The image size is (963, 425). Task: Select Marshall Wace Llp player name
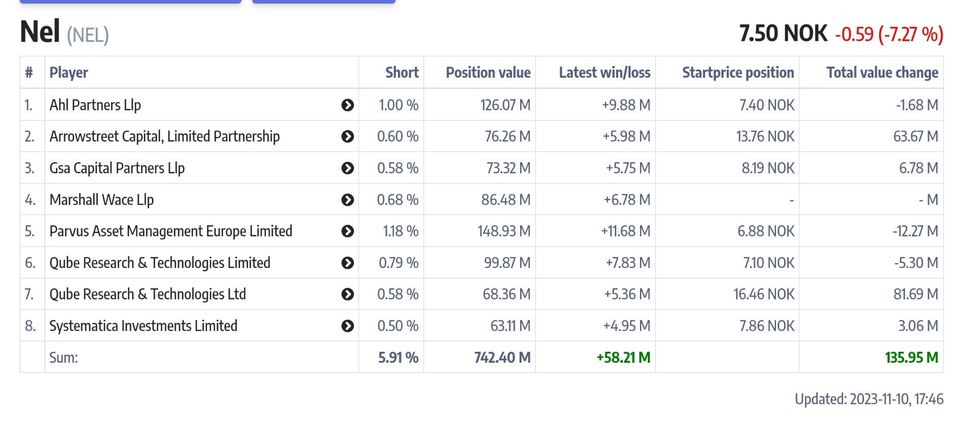[101, 200]
